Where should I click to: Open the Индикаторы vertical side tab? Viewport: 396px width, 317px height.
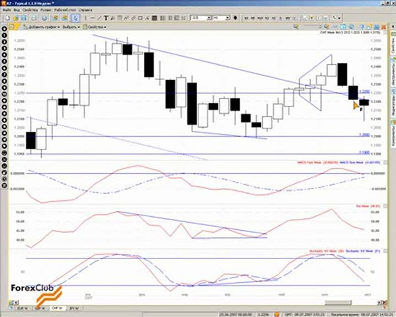pyautogui.click(x=393, y=103)
